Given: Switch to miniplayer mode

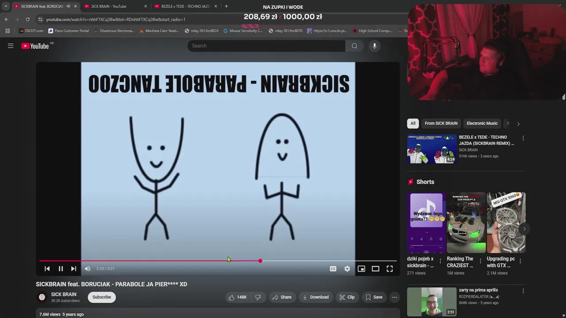Looking at the screenshot, I should (x=361, y=269).
